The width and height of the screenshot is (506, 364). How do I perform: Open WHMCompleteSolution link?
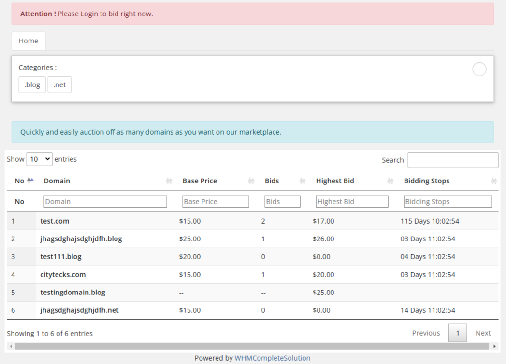click(273, 358)
